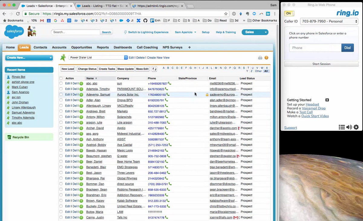363x221 pixels.
Task: Open the Ring.io call list icon
Action: point(342,127)
